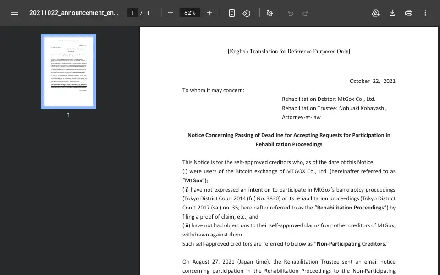Image resolution: width=440 pixels, height=275 pixels.
Task: Click the 82% zoom level field
Action: 190,13
